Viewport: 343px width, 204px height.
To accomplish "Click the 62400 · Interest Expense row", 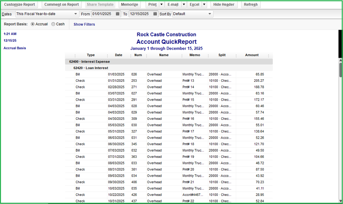I will (x=169, y=62).
